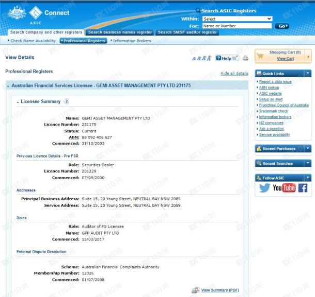Viewport: 315px width, 297px height.
Task: Click membership number 12326
Action: point(88,273)
